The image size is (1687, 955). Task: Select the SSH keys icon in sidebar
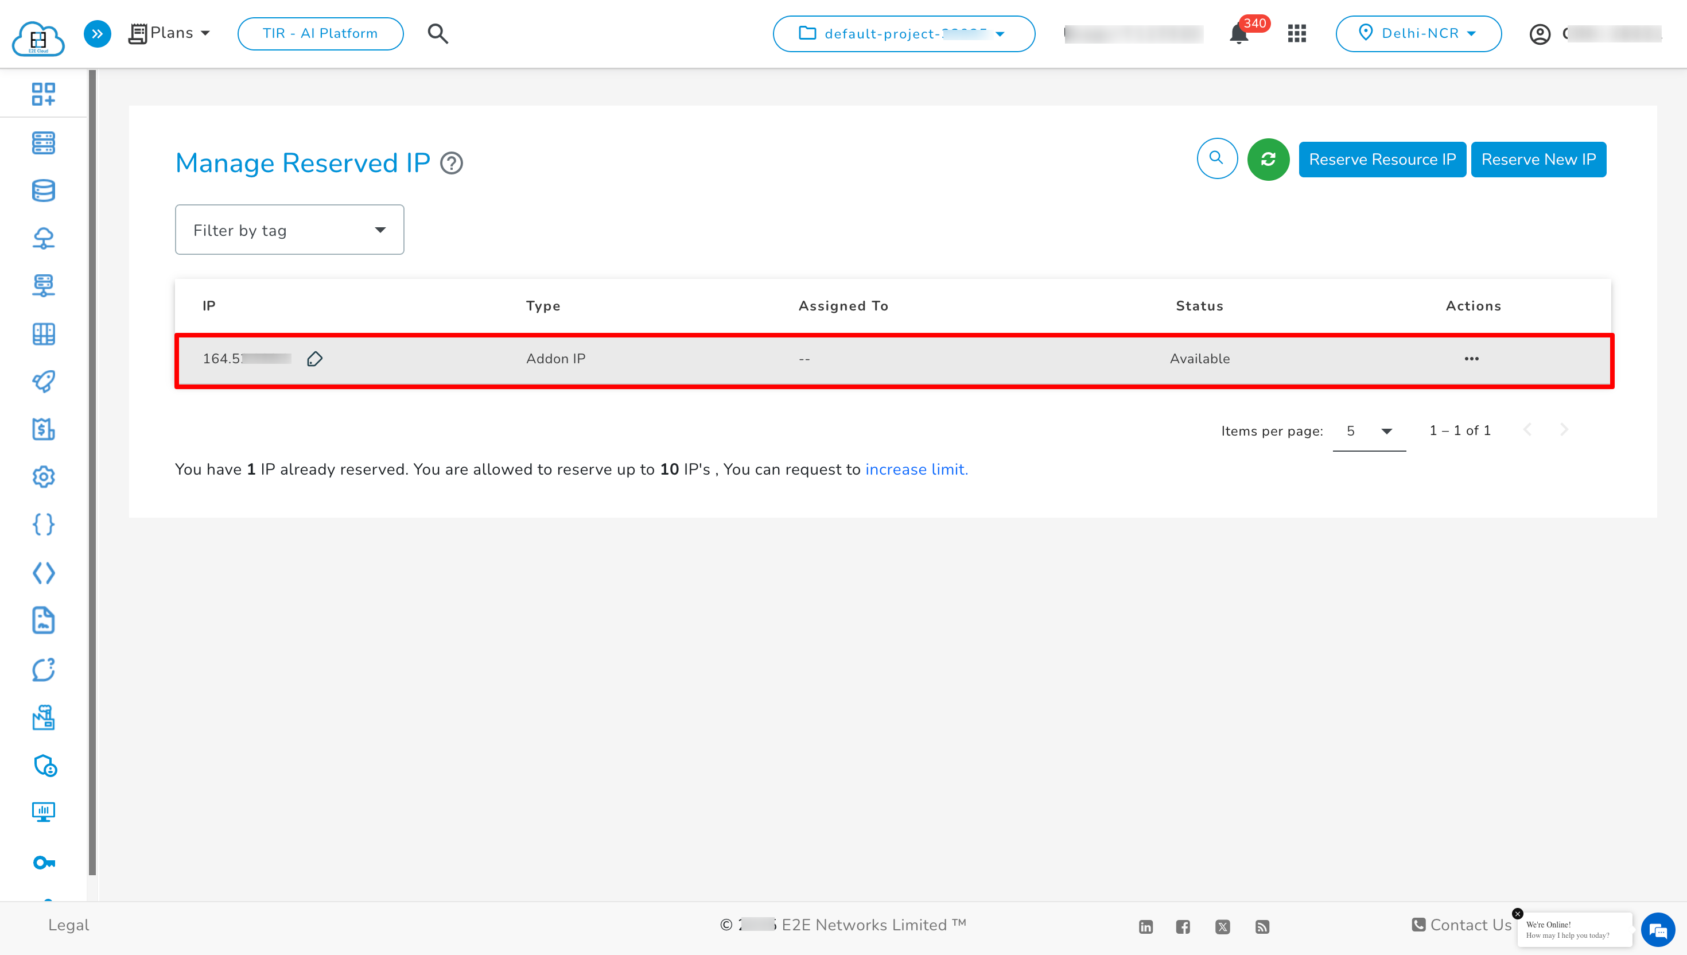click(43, 863)
